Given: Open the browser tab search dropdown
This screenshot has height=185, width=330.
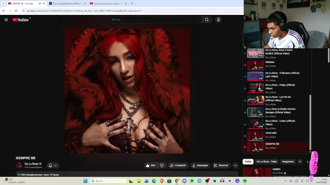Looking at the screenshot, I should (3, 4).
